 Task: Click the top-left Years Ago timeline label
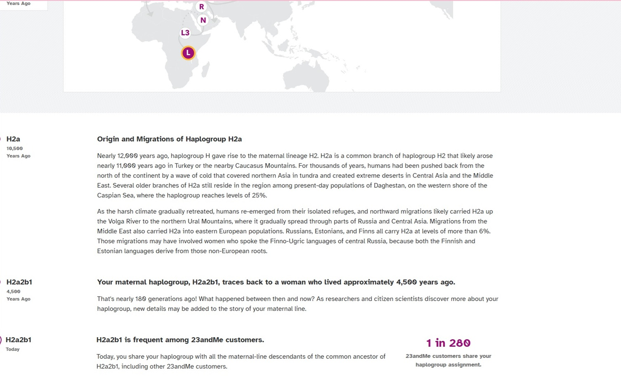click(18, 3)
